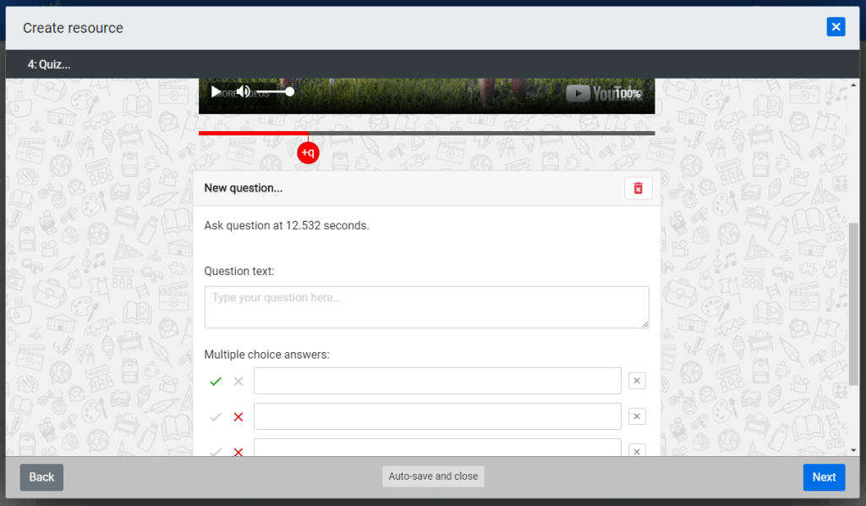Click the red +q add question marker
This screenshot has width=866, height=506.
point(308,152)
